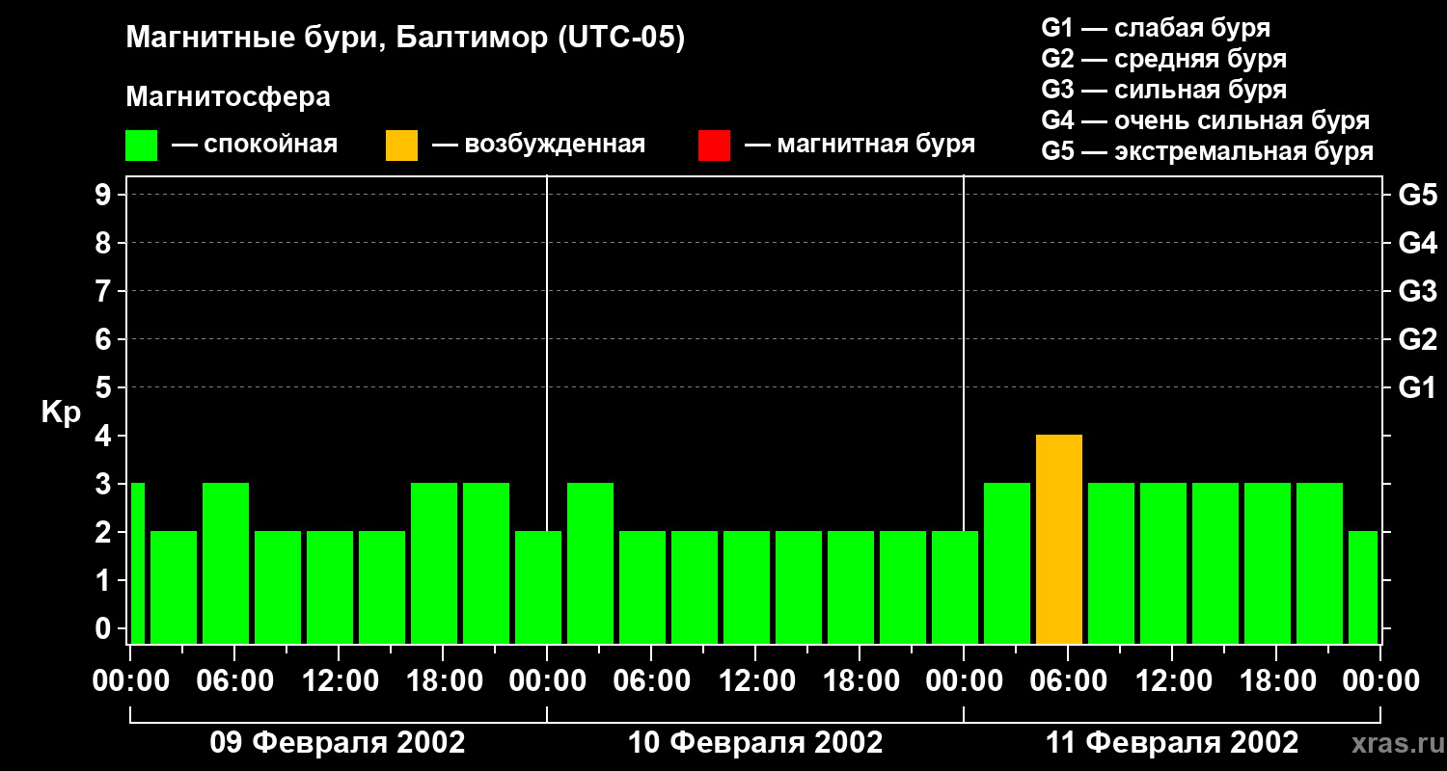
Task: Select the orange Kp 4 bar on 11 Февраля
Action: pos(1059,540)
